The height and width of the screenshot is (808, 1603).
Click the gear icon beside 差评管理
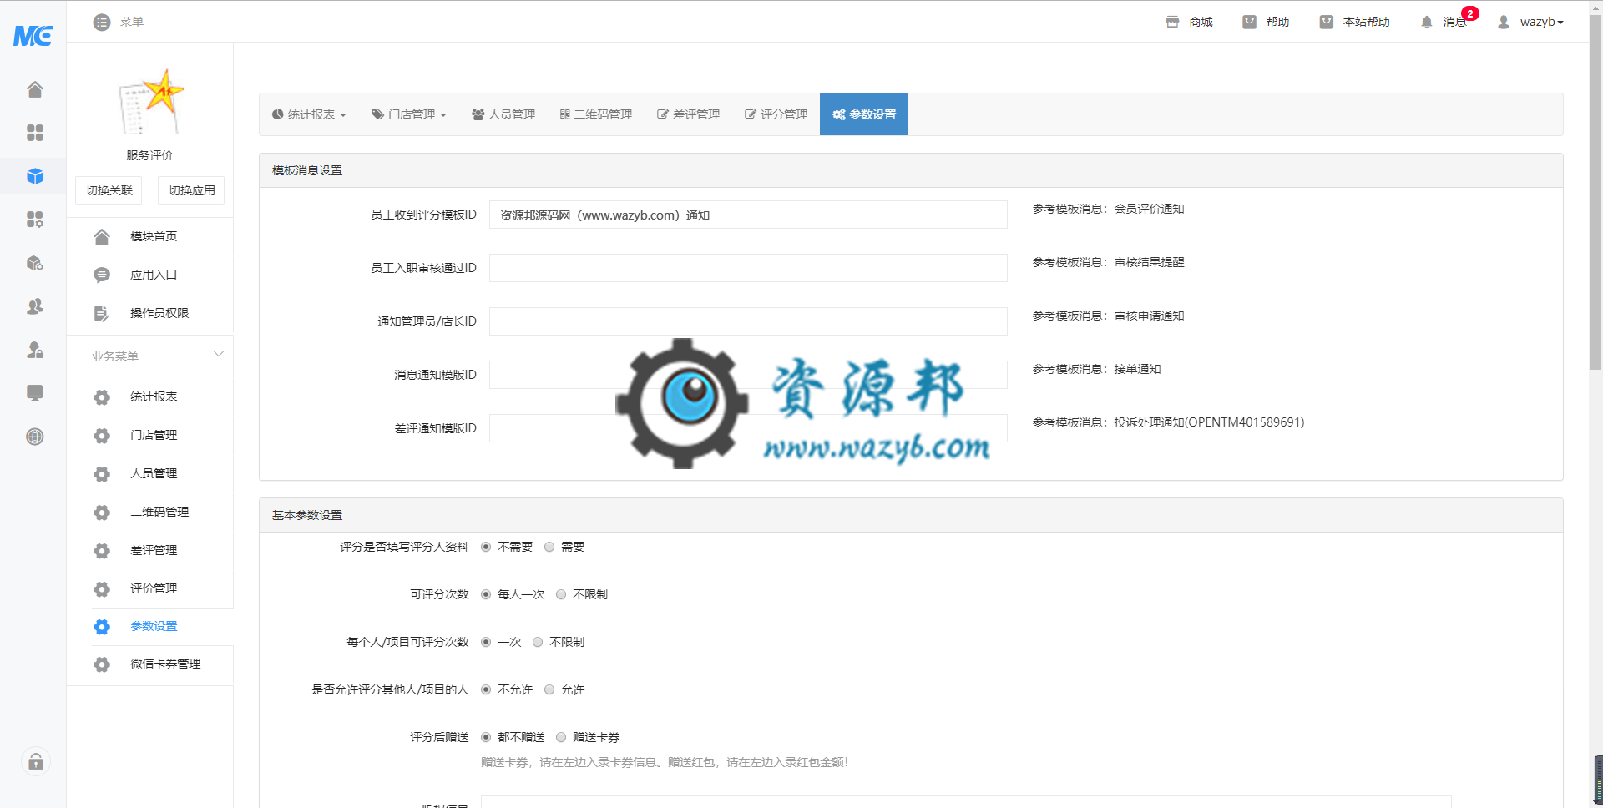point(102,551)
